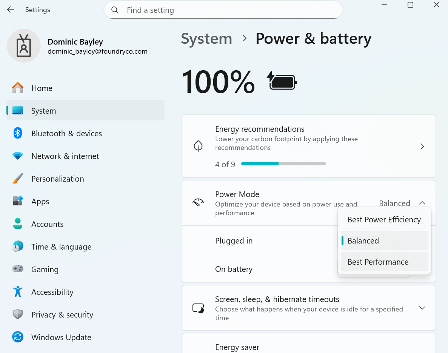Click the Accessibility figure icon
Image resolution: width=448 pixels, height=353 pixels.
pos(18,292)
